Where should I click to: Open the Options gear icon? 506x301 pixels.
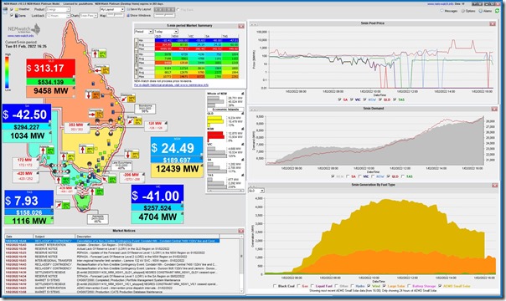pyautogui.click(x=463, y=11)
